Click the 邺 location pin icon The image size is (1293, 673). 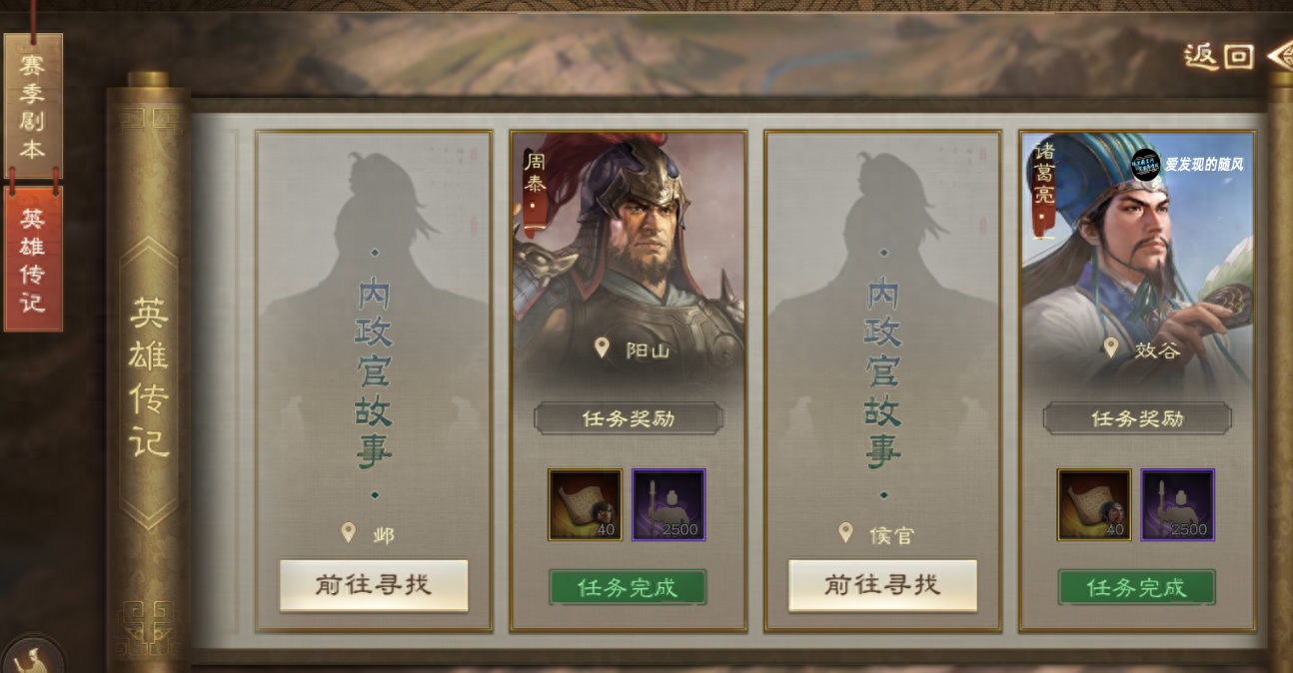[348, 532]
